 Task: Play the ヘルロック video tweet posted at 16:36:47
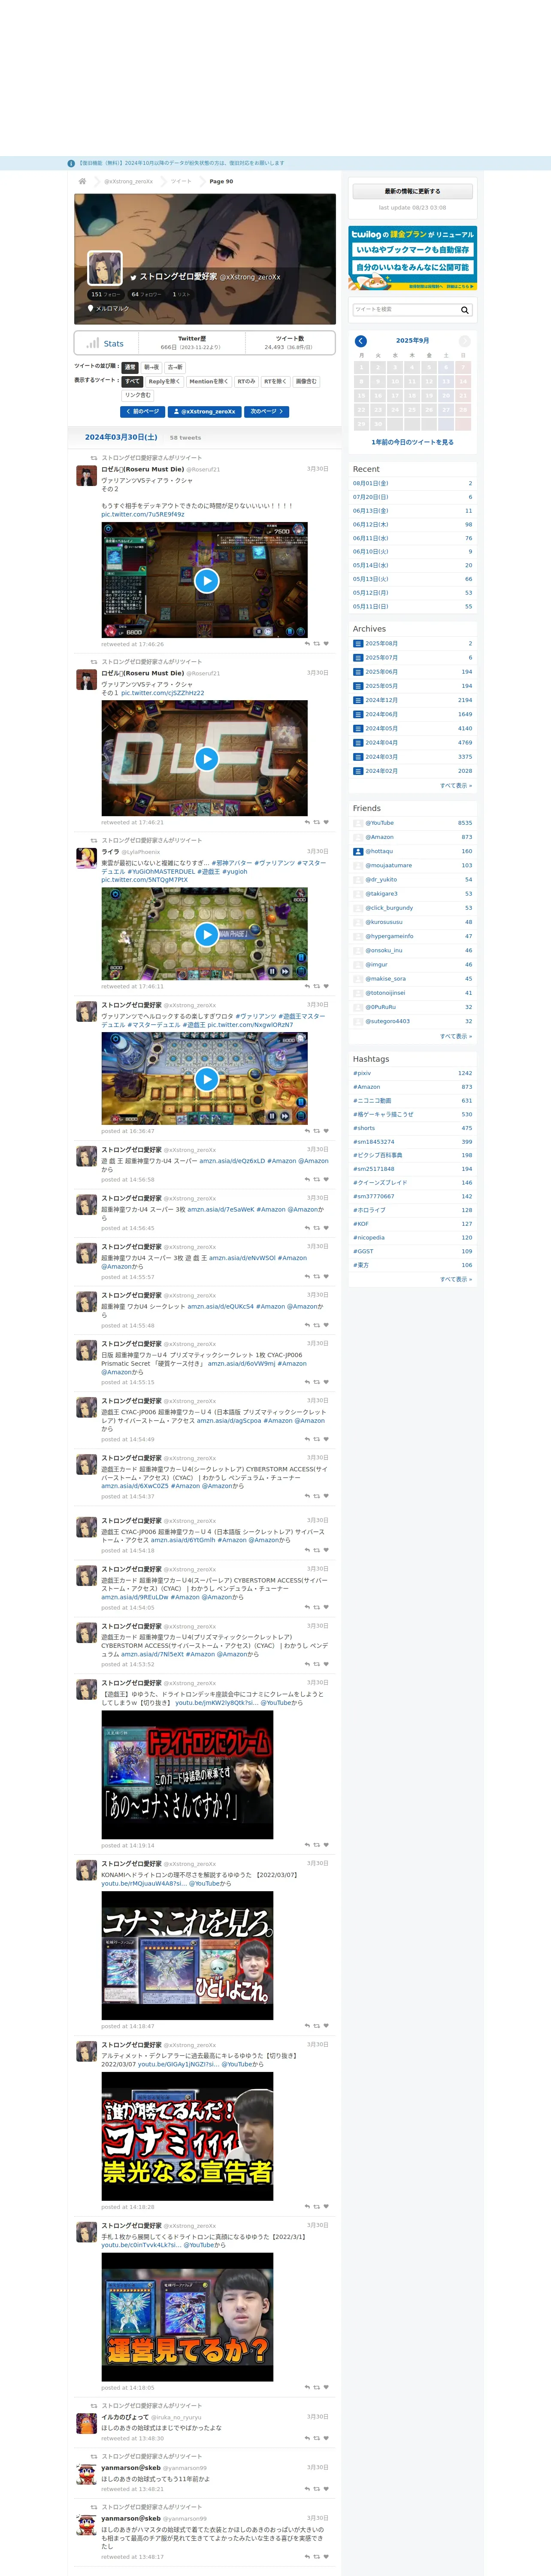click(x=206, y=1079)
